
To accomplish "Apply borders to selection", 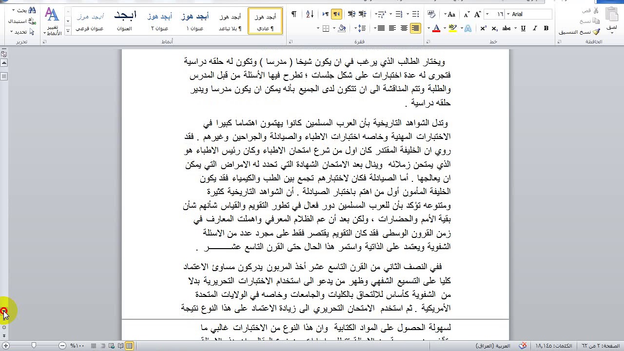I will 326,28.
